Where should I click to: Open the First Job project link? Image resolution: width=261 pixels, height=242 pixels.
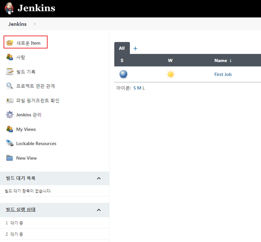click(223, 74)
